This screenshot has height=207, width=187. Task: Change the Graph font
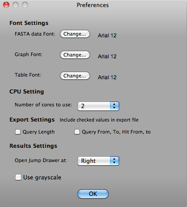75,55
